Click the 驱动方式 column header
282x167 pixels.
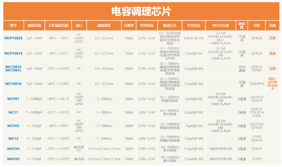[x=169, y=26]
